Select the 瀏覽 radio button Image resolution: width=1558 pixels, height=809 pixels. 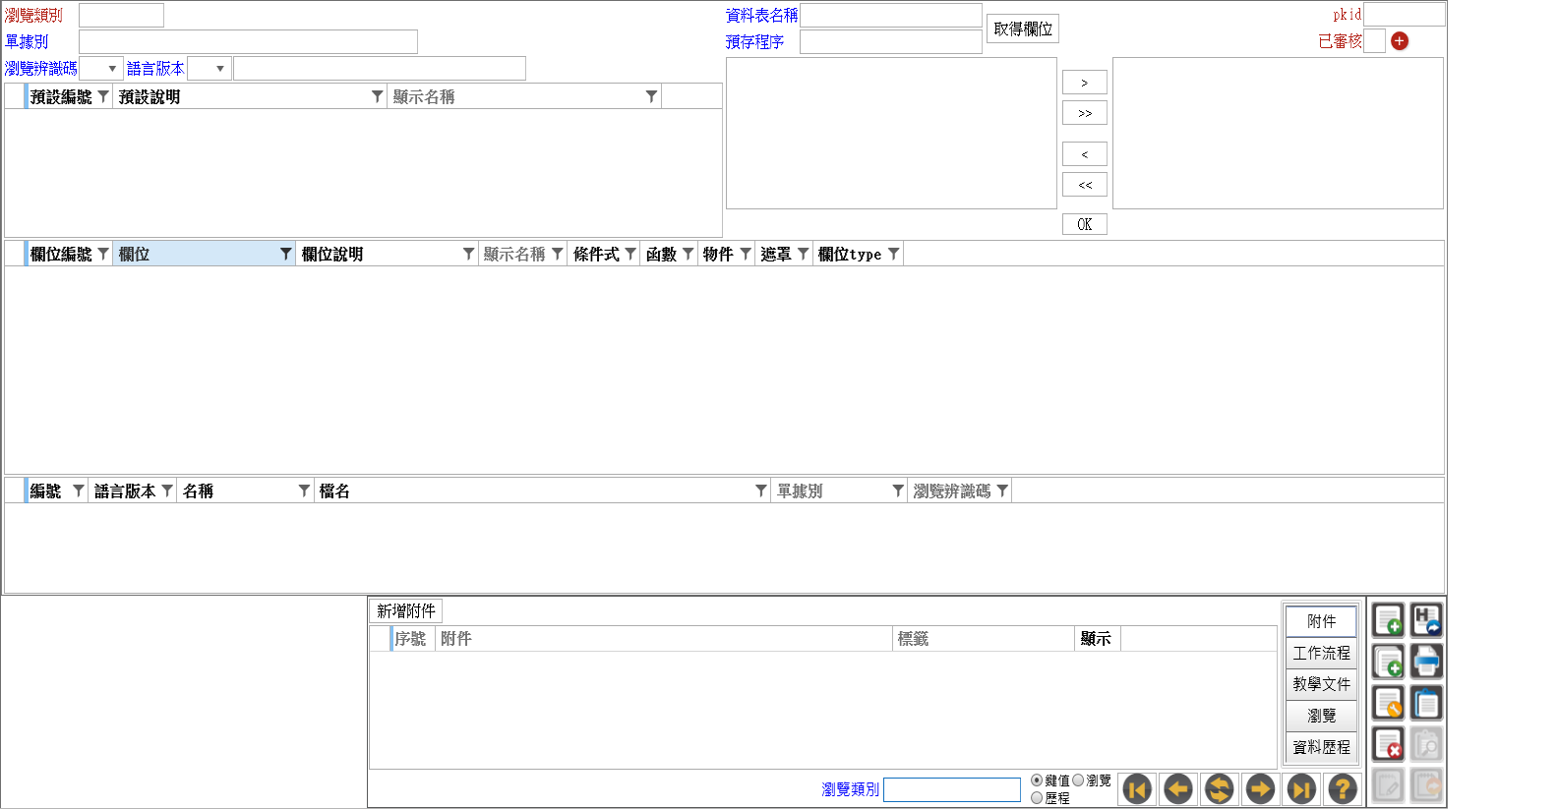(x=1078, y=780)
